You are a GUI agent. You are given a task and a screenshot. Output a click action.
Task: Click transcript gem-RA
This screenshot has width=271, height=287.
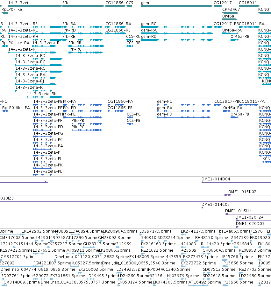click(x=149, y=30)
